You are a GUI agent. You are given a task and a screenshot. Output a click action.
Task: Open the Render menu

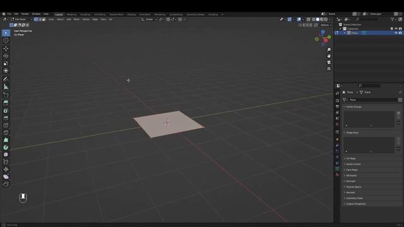[25, 14]
